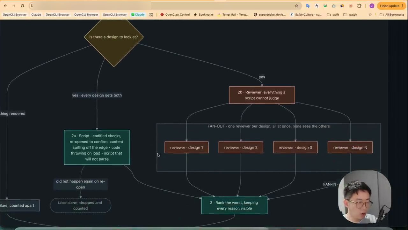Click the webcam video overlay of the presenter

(365, 197)
